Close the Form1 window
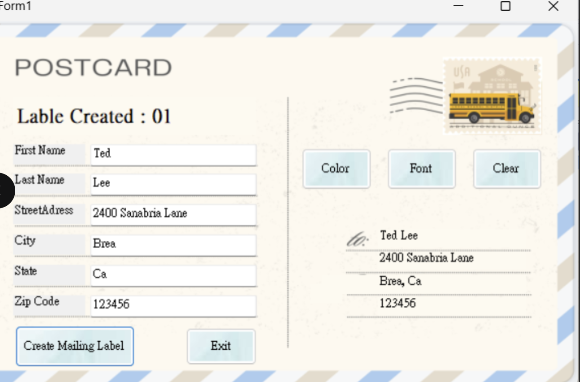The width and height of the screenshot is (580, 382). [x=553, y=6]
